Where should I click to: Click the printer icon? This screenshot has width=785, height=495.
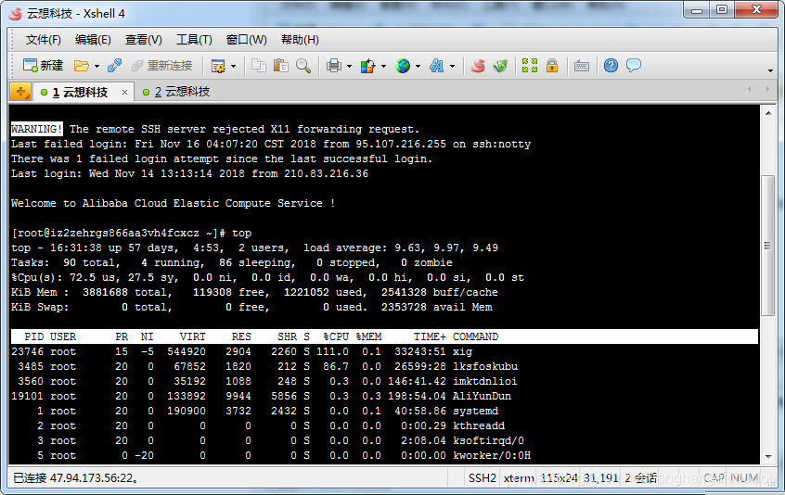coord(334,66)
